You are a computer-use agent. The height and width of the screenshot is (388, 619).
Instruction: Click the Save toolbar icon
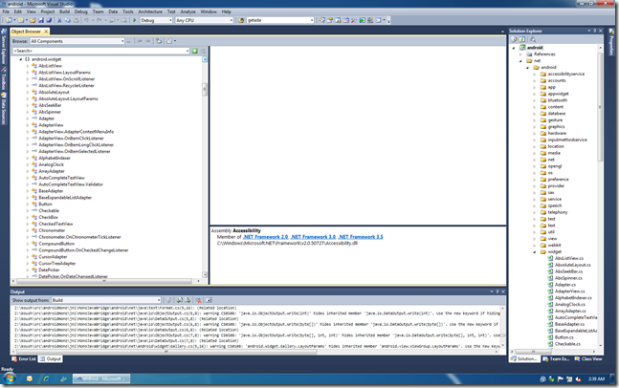[x=41, y=20]
